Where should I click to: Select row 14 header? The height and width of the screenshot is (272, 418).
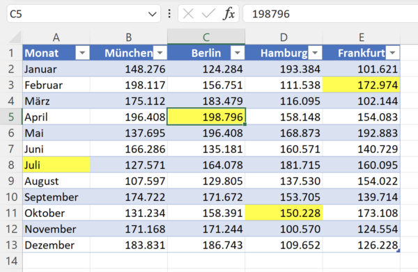(x=11, y=261)
